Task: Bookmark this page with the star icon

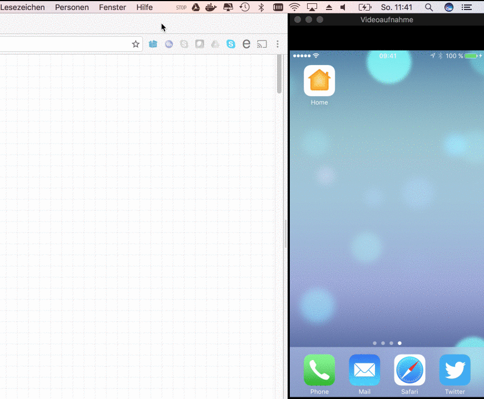Action: click(135, 44)
